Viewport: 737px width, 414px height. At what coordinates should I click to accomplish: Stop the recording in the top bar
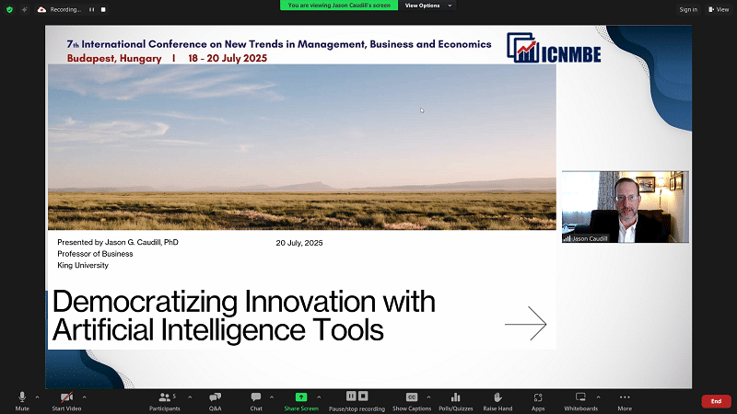click(x=103, y=9)
